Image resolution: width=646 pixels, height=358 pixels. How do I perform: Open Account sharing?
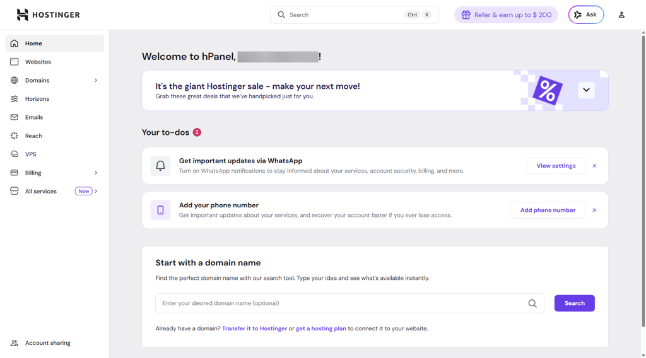(x=54, y=343)
